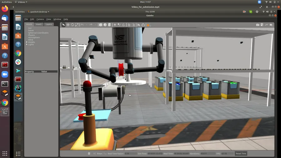The height and width of the screenshot is (158, 281).
Task: Select Scene in the World tree
Action: point(31,31)
